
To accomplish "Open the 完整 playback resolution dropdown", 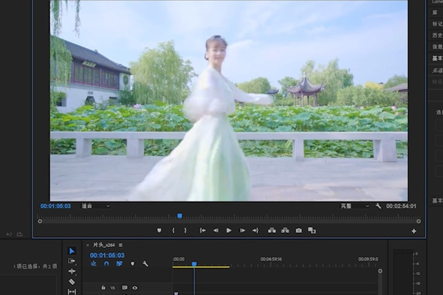I will 354,206.
